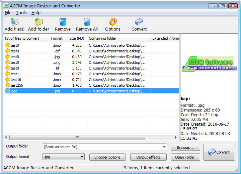The height and width of the screenshot is (174, 241).
Task: Click the icon of the logo row
Action: pyautogui.click(x=7, y=91)
